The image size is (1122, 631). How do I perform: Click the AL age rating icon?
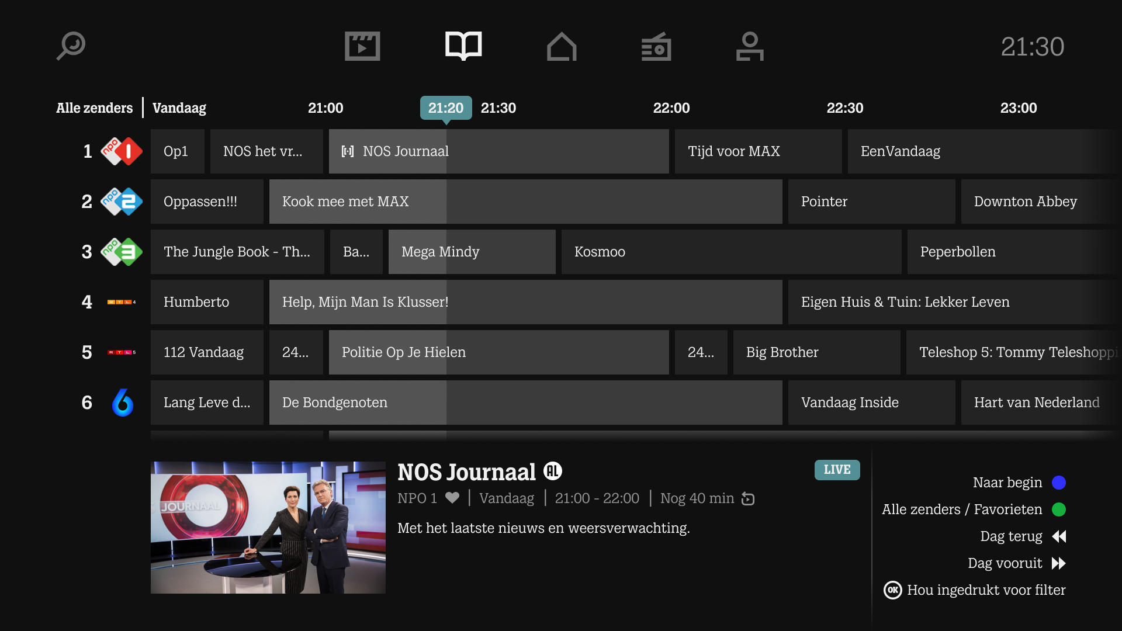pos(553,471)
